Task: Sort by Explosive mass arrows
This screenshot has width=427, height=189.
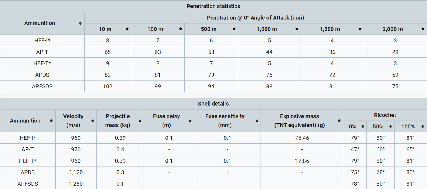Action: (x=339, y=121)
